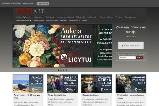Click Wyszukaj w notowaniach aukcyjnych label
Image resolution: width=159 pixels, height=106 pixels.
131,55
